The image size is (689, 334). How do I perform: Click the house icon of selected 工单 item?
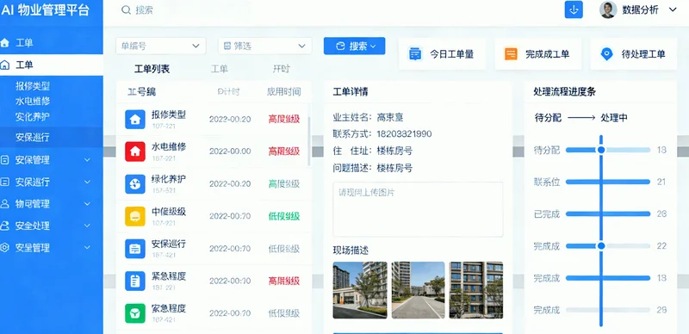point(5,65)
